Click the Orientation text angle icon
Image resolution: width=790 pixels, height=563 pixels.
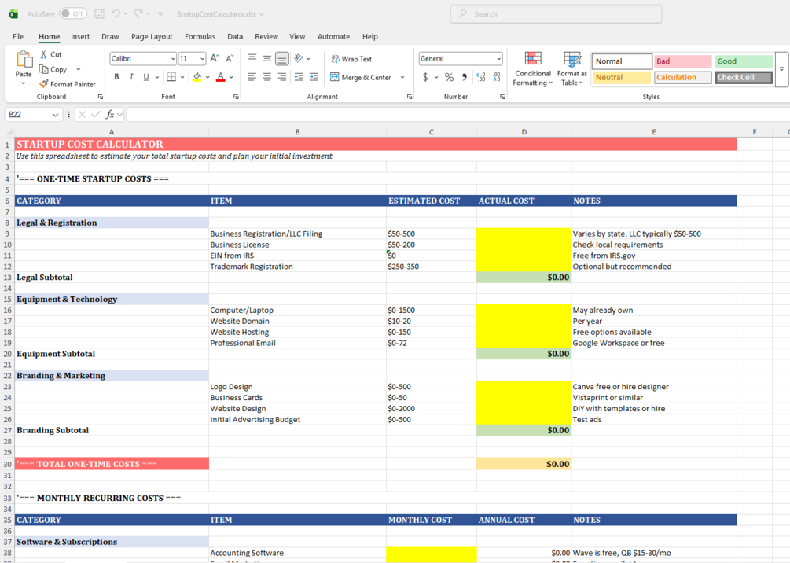pos(299,58)
